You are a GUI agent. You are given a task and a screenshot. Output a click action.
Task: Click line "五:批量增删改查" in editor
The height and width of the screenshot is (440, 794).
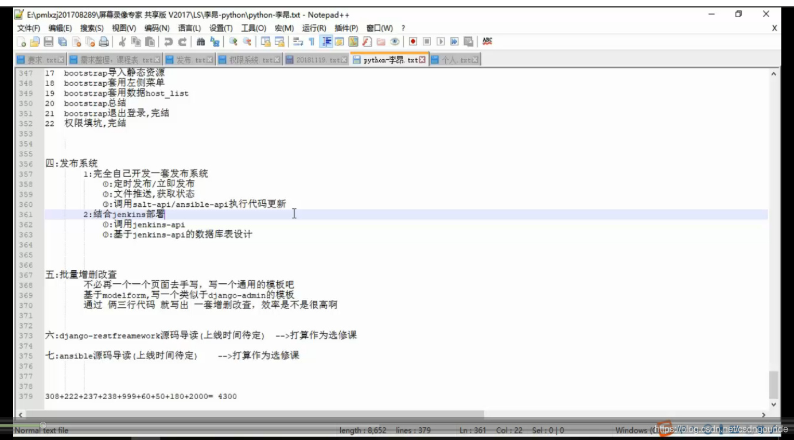pyautogui.click(x=81, y=275)
